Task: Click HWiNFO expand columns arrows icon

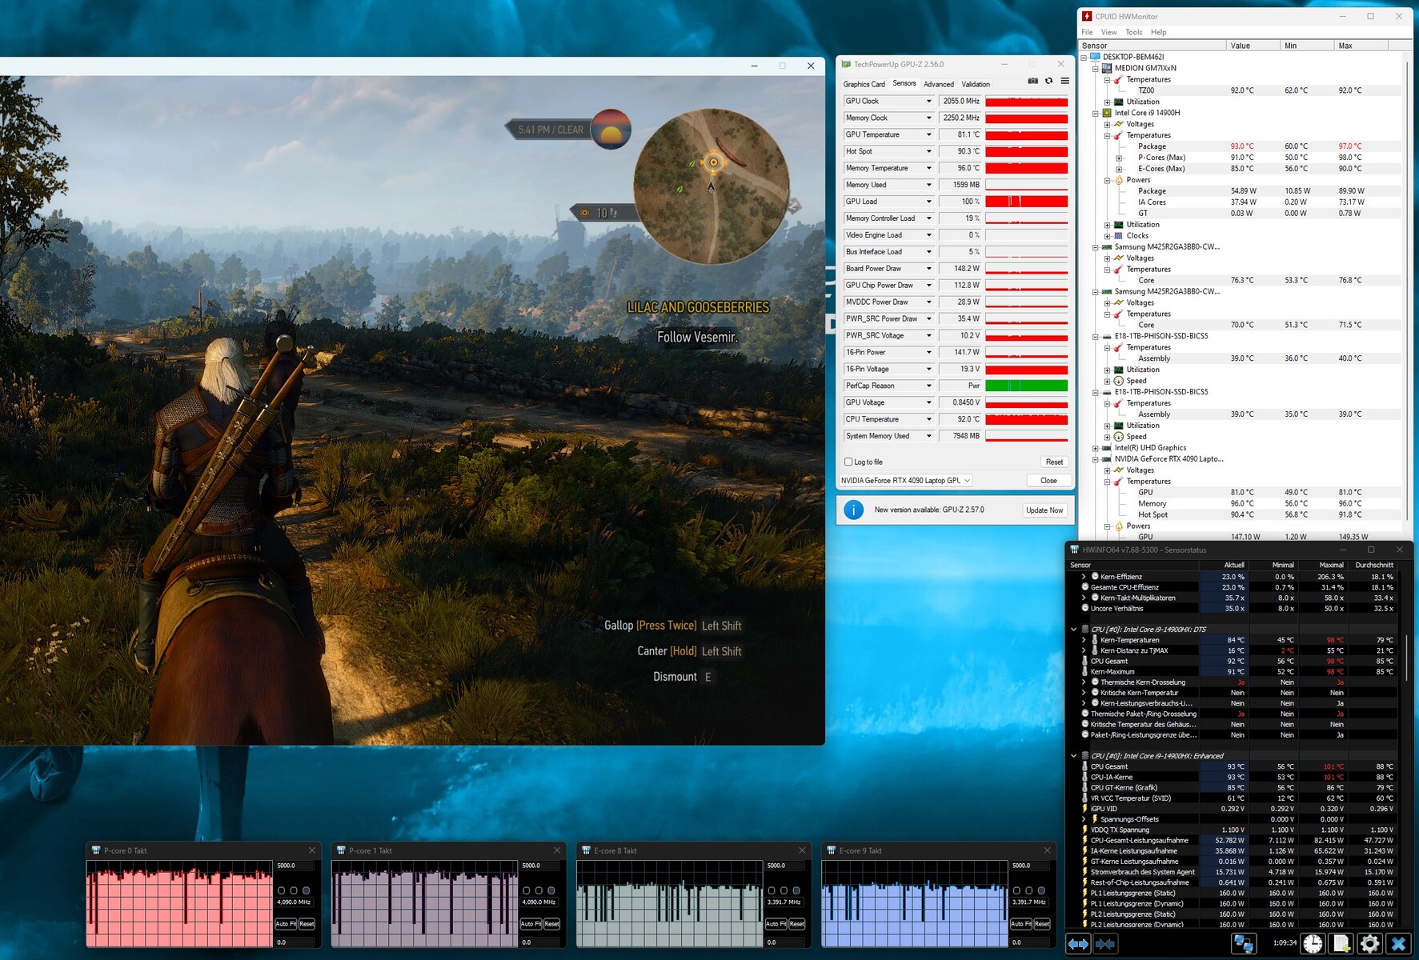Action: (1078, 944)
